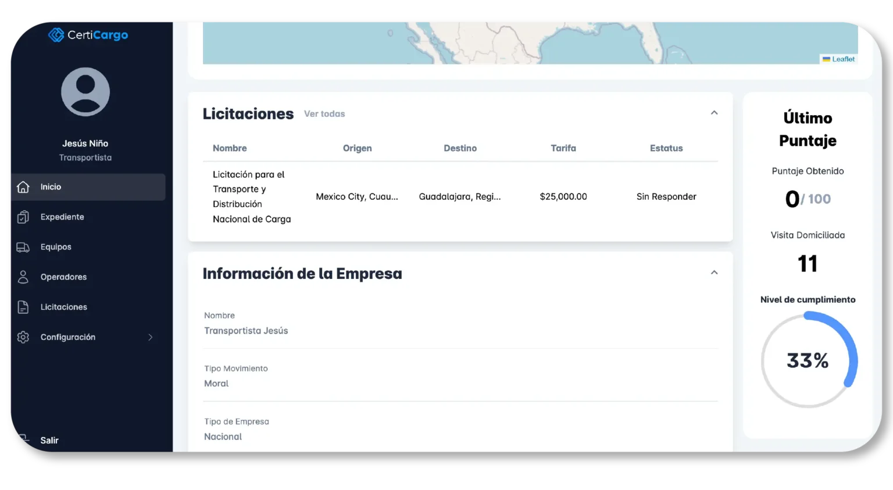
Task: Click the map preview
Action: point(530,43)
